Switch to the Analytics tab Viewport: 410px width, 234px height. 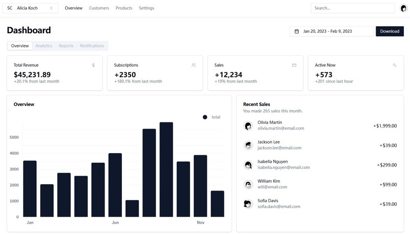pos(44,46)
